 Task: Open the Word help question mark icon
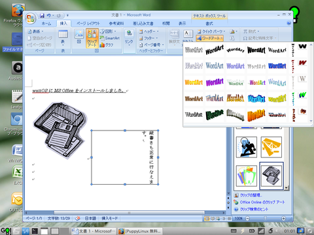pyautogui.click(x=289, y=23)
